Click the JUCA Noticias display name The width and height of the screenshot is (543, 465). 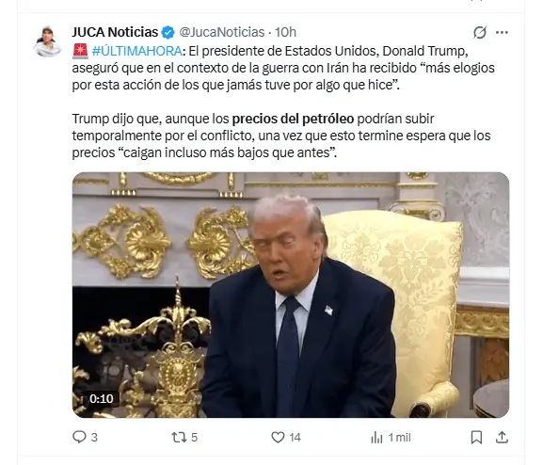click(x=115, y=32)
